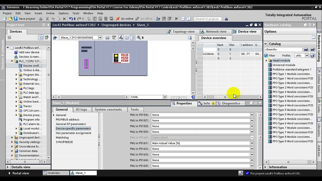Select the FC100 FC200 FC300 device image

click(x=121, y=58)
